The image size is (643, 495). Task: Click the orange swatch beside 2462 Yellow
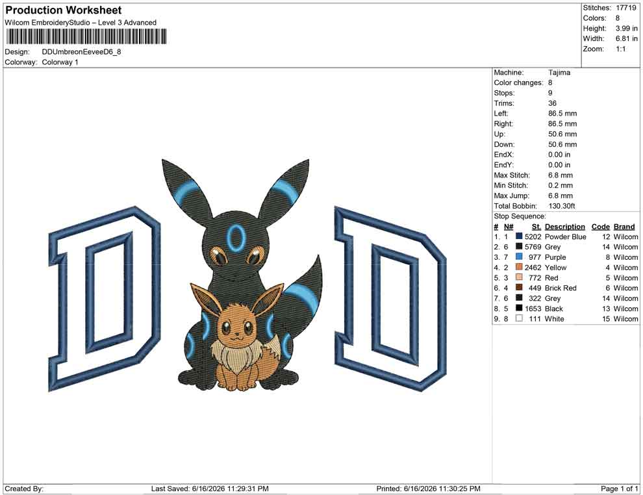point(519,267)
